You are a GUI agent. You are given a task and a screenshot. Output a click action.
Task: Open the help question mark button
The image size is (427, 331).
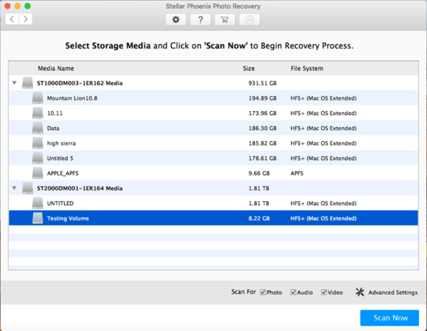tap(200, 20)
